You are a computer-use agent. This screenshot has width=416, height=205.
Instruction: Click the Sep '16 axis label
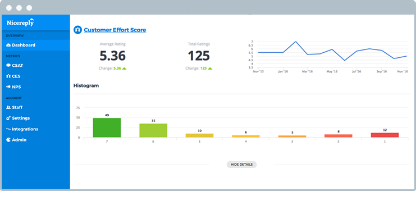pyautogui.click(x=382, y=72)
